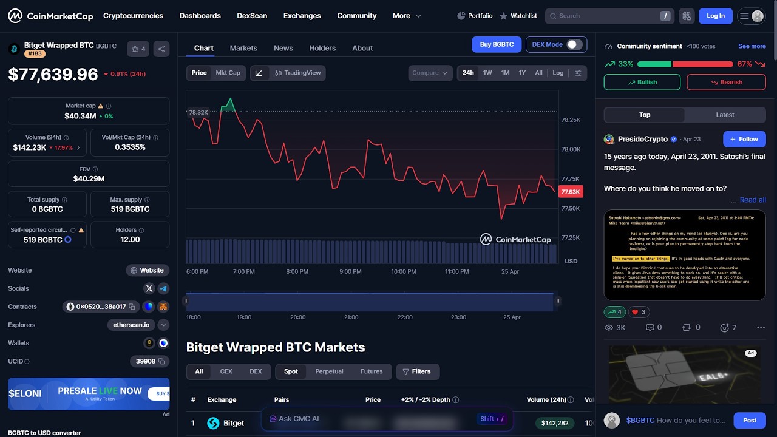
Task: Focus the Search input field
Action: [x=609, y=16]
